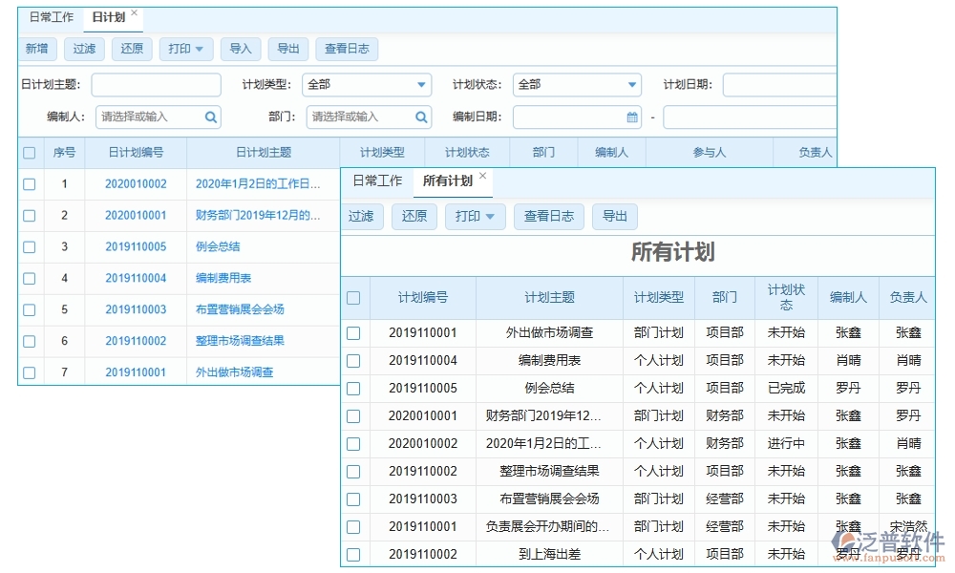Click 查看日志 in 日计划 toolbar

click(x=348, y=49)
